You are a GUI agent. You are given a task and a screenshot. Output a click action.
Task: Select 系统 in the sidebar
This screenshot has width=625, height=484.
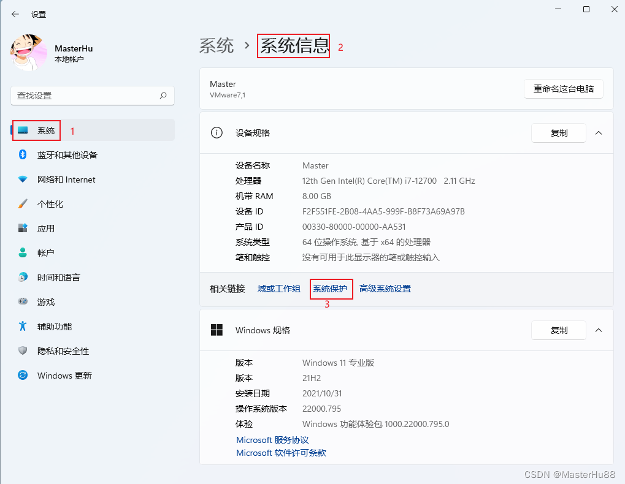click(x=93, y=130)
